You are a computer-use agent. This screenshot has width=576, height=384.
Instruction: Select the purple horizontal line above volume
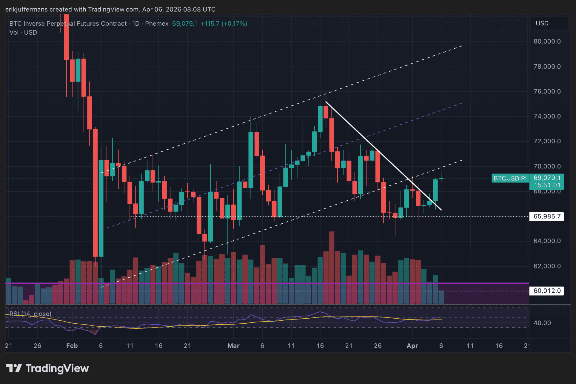point(478,283)
